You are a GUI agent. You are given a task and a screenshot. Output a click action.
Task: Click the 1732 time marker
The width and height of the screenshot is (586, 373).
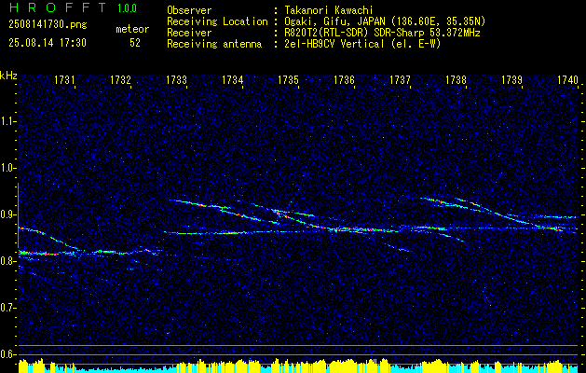pyautogui.click(x=120, y=79)
